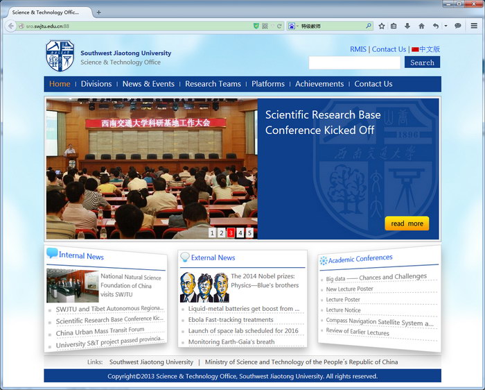Open Ministry of Science and Technology footer link
Screen dimensions: 485x390
tap(301, 362)
